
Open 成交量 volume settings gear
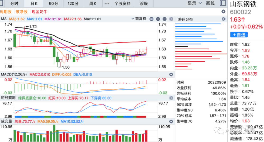(x=171, y=121)
